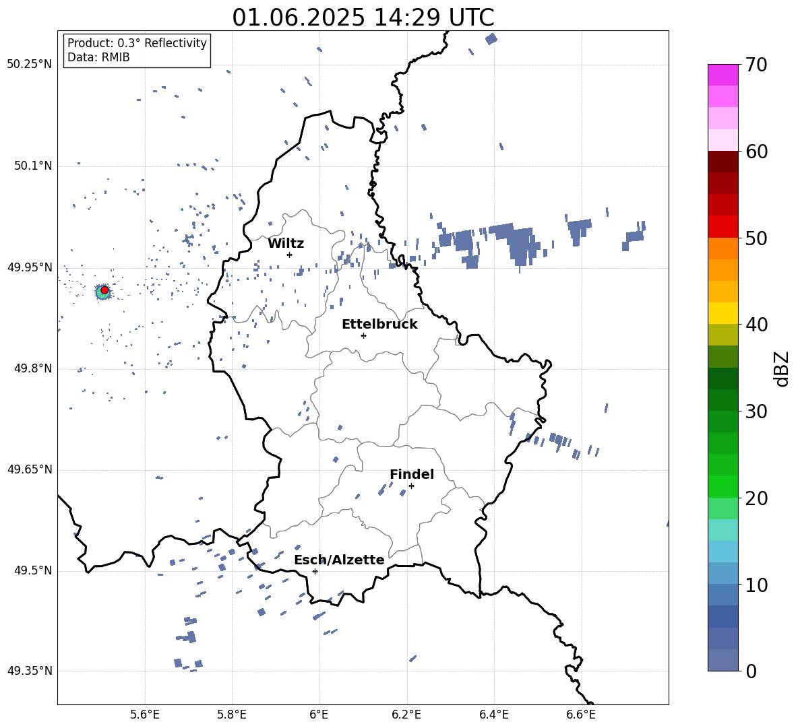The width and height of the screenshot is (798, 728).
Task: Click the 50.25°N latitude label
Action: 29,65
